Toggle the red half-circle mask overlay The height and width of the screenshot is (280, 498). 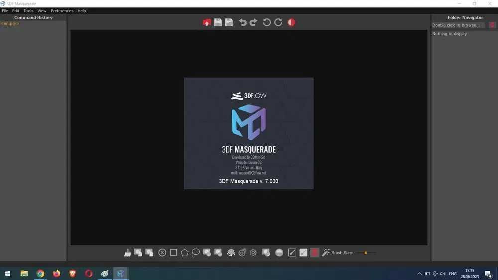coord(291,22)
